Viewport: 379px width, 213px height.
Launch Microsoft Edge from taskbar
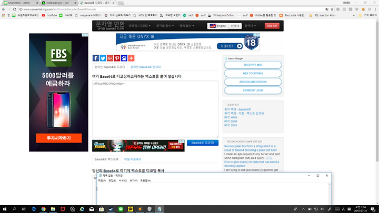[x=34, y=209]
